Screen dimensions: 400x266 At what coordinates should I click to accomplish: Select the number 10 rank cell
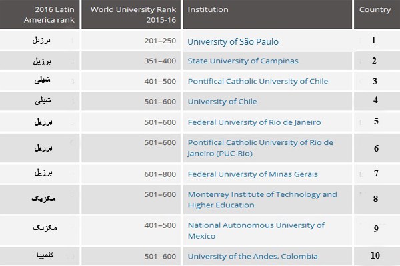pos(375,256)
